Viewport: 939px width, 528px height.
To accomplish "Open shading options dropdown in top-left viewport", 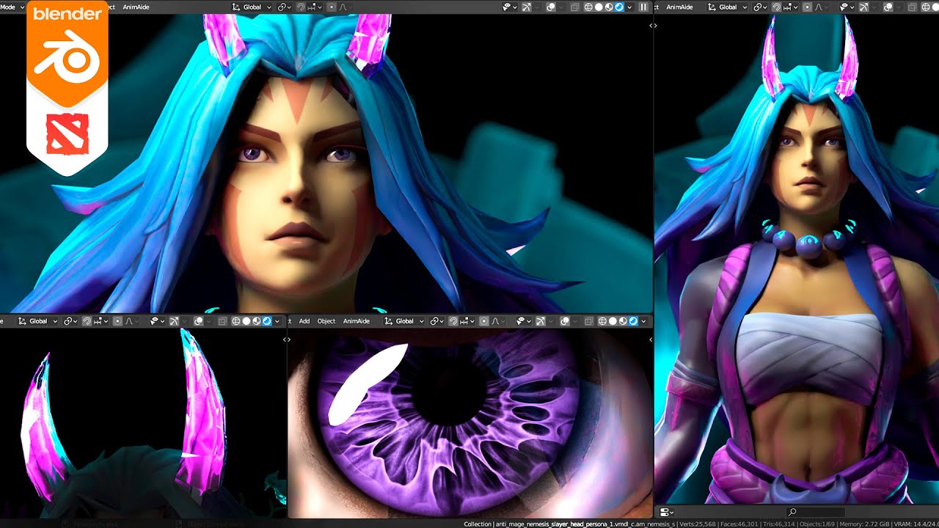I will point(629,7).
